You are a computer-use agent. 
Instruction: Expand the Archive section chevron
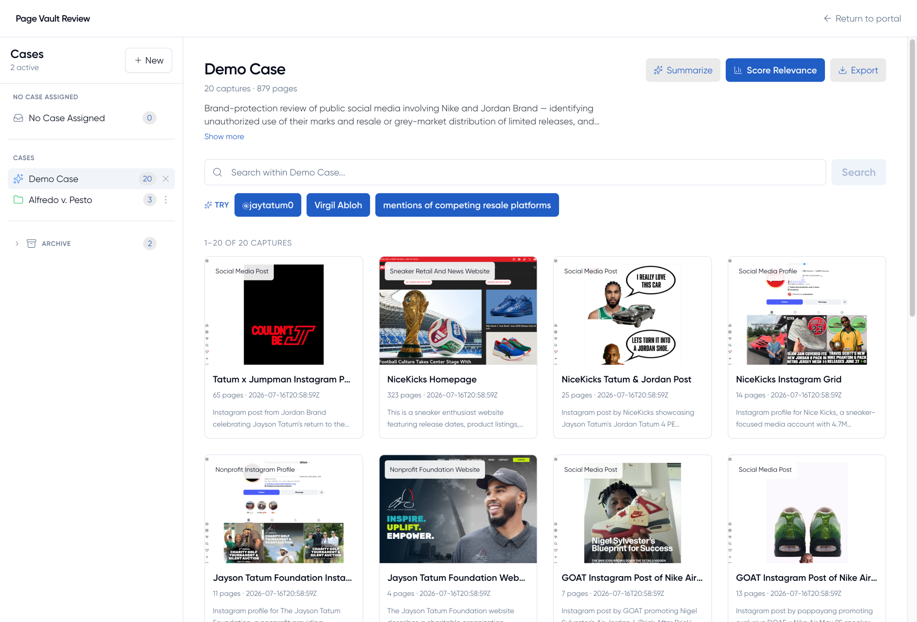17,244
